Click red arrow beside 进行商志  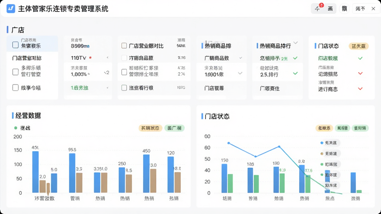360,89
